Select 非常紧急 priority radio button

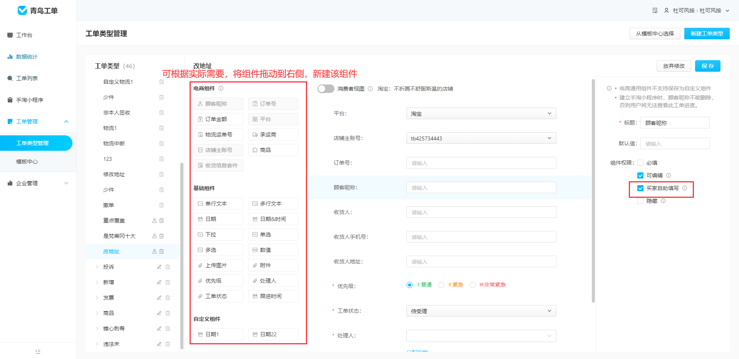[x=473, y=285]
